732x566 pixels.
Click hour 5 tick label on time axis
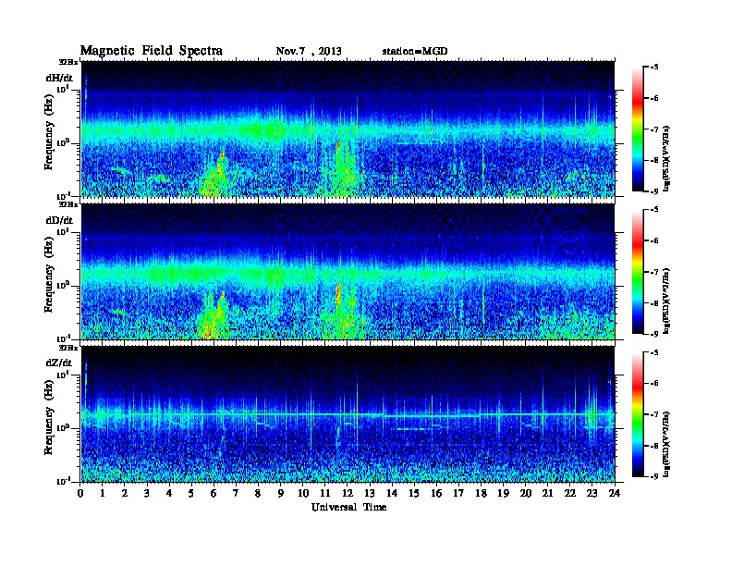pyautogui.click(x=192, y=494)
